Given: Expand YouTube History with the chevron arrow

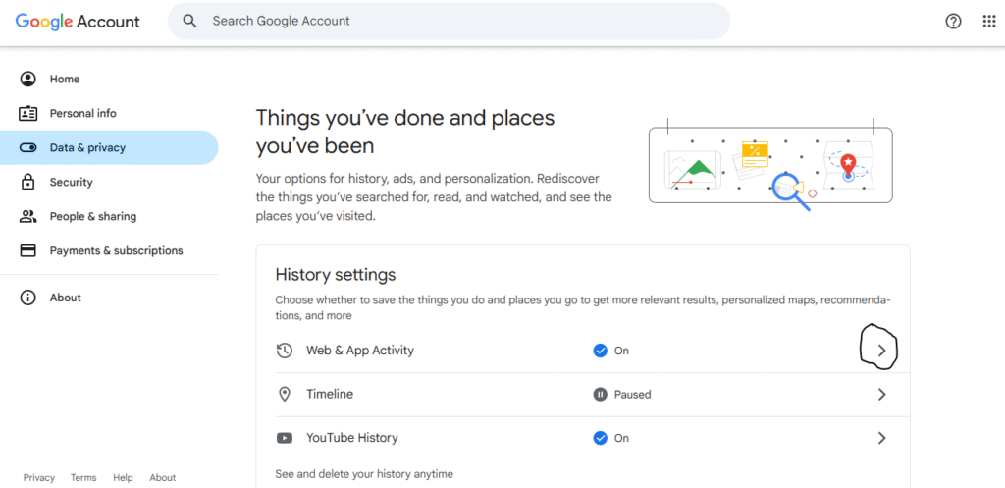Looking at the screenshot, I should pos(882,438).
